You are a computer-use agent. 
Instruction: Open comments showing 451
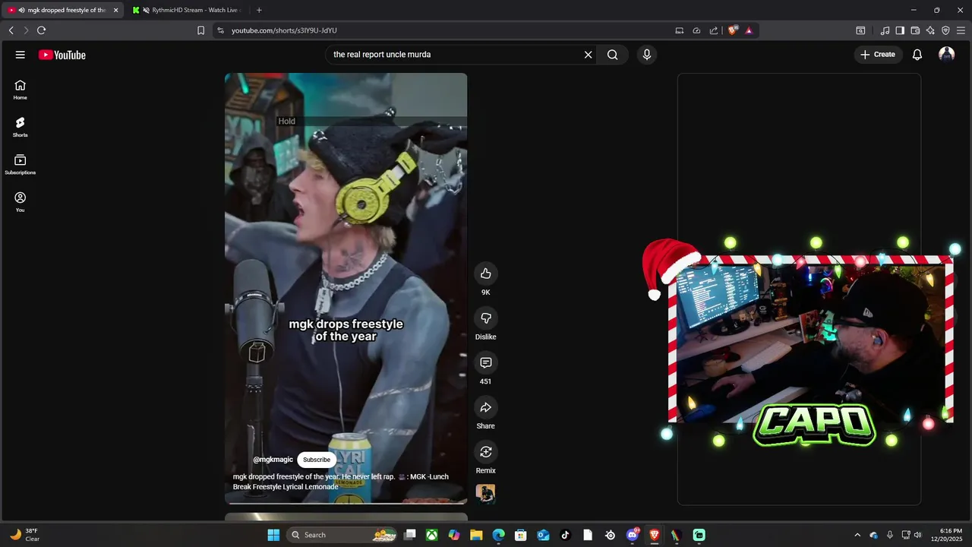pos(486,362)
